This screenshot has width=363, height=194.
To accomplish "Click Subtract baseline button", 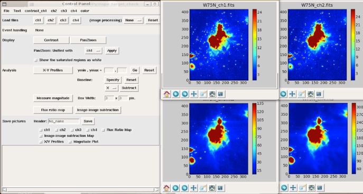I will point(129,88).
